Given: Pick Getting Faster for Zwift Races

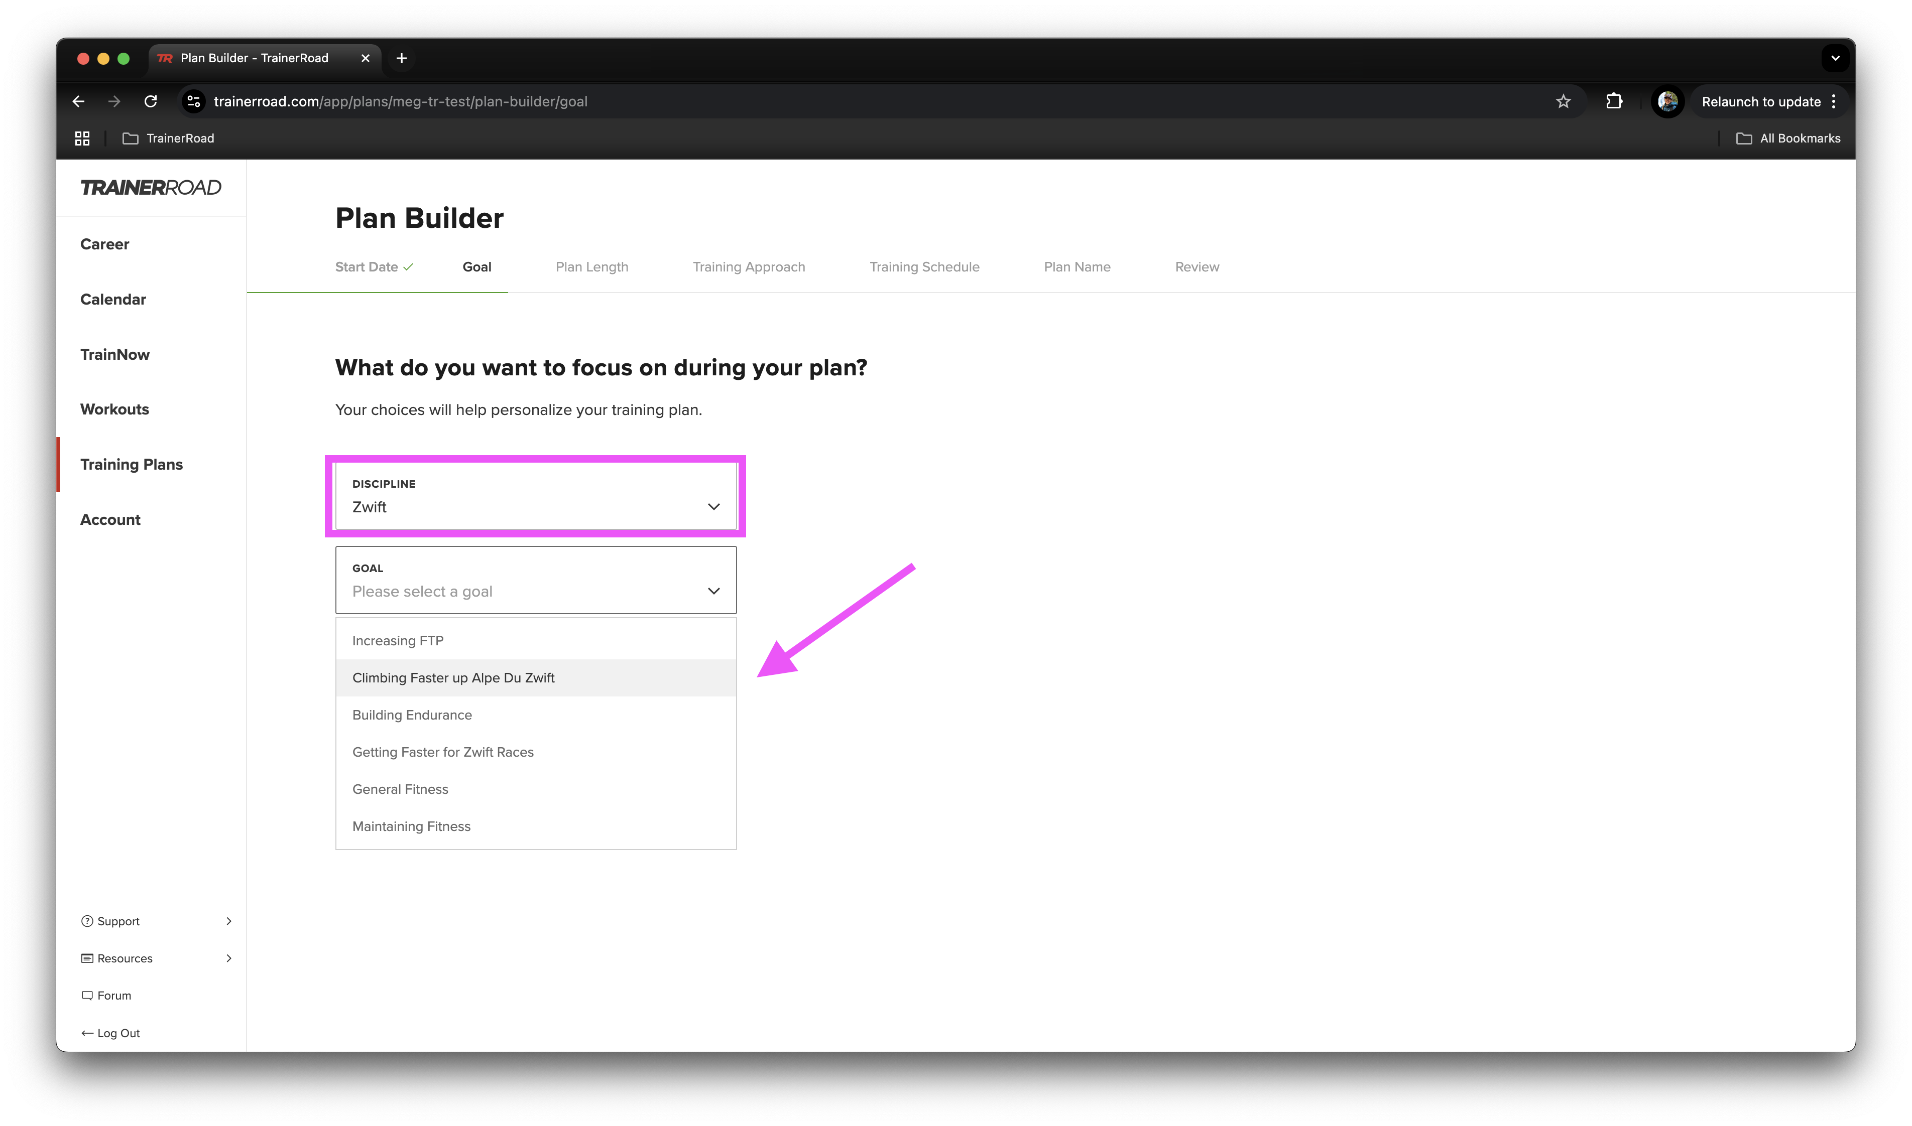Looking at the screenshot, I should 536,752.
